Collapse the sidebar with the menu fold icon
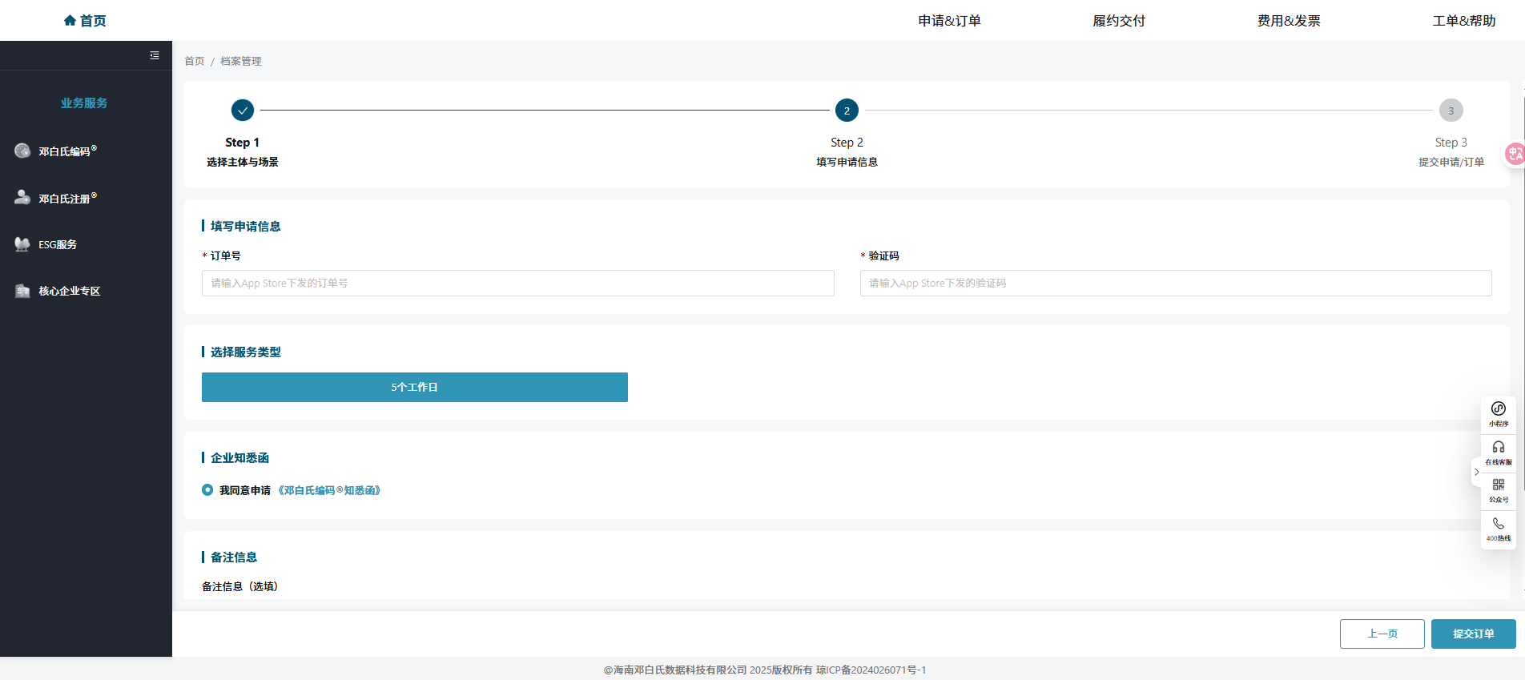The width and height of the screenshot is (1525, 680). click(x=155, y=55)
